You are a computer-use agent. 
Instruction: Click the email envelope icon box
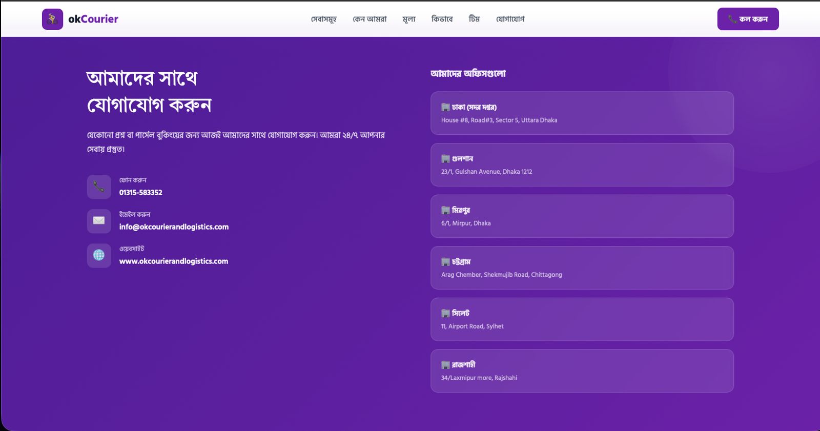pyautogui.click(x=99, y=221)
